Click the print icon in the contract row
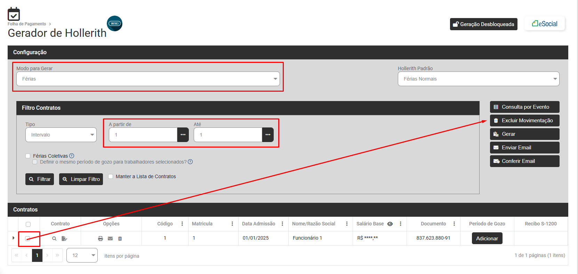Viewport: 578px width, 274px height. (101, 239)
